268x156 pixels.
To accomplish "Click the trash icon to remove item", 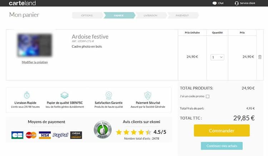I will pos(260,57).
